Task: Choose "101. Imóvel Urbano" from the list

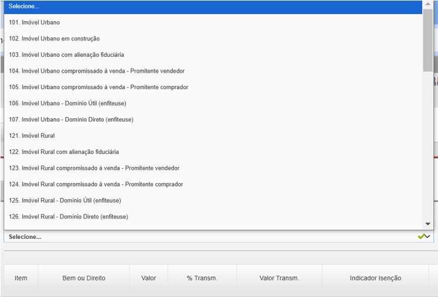Action: [34, 22]
